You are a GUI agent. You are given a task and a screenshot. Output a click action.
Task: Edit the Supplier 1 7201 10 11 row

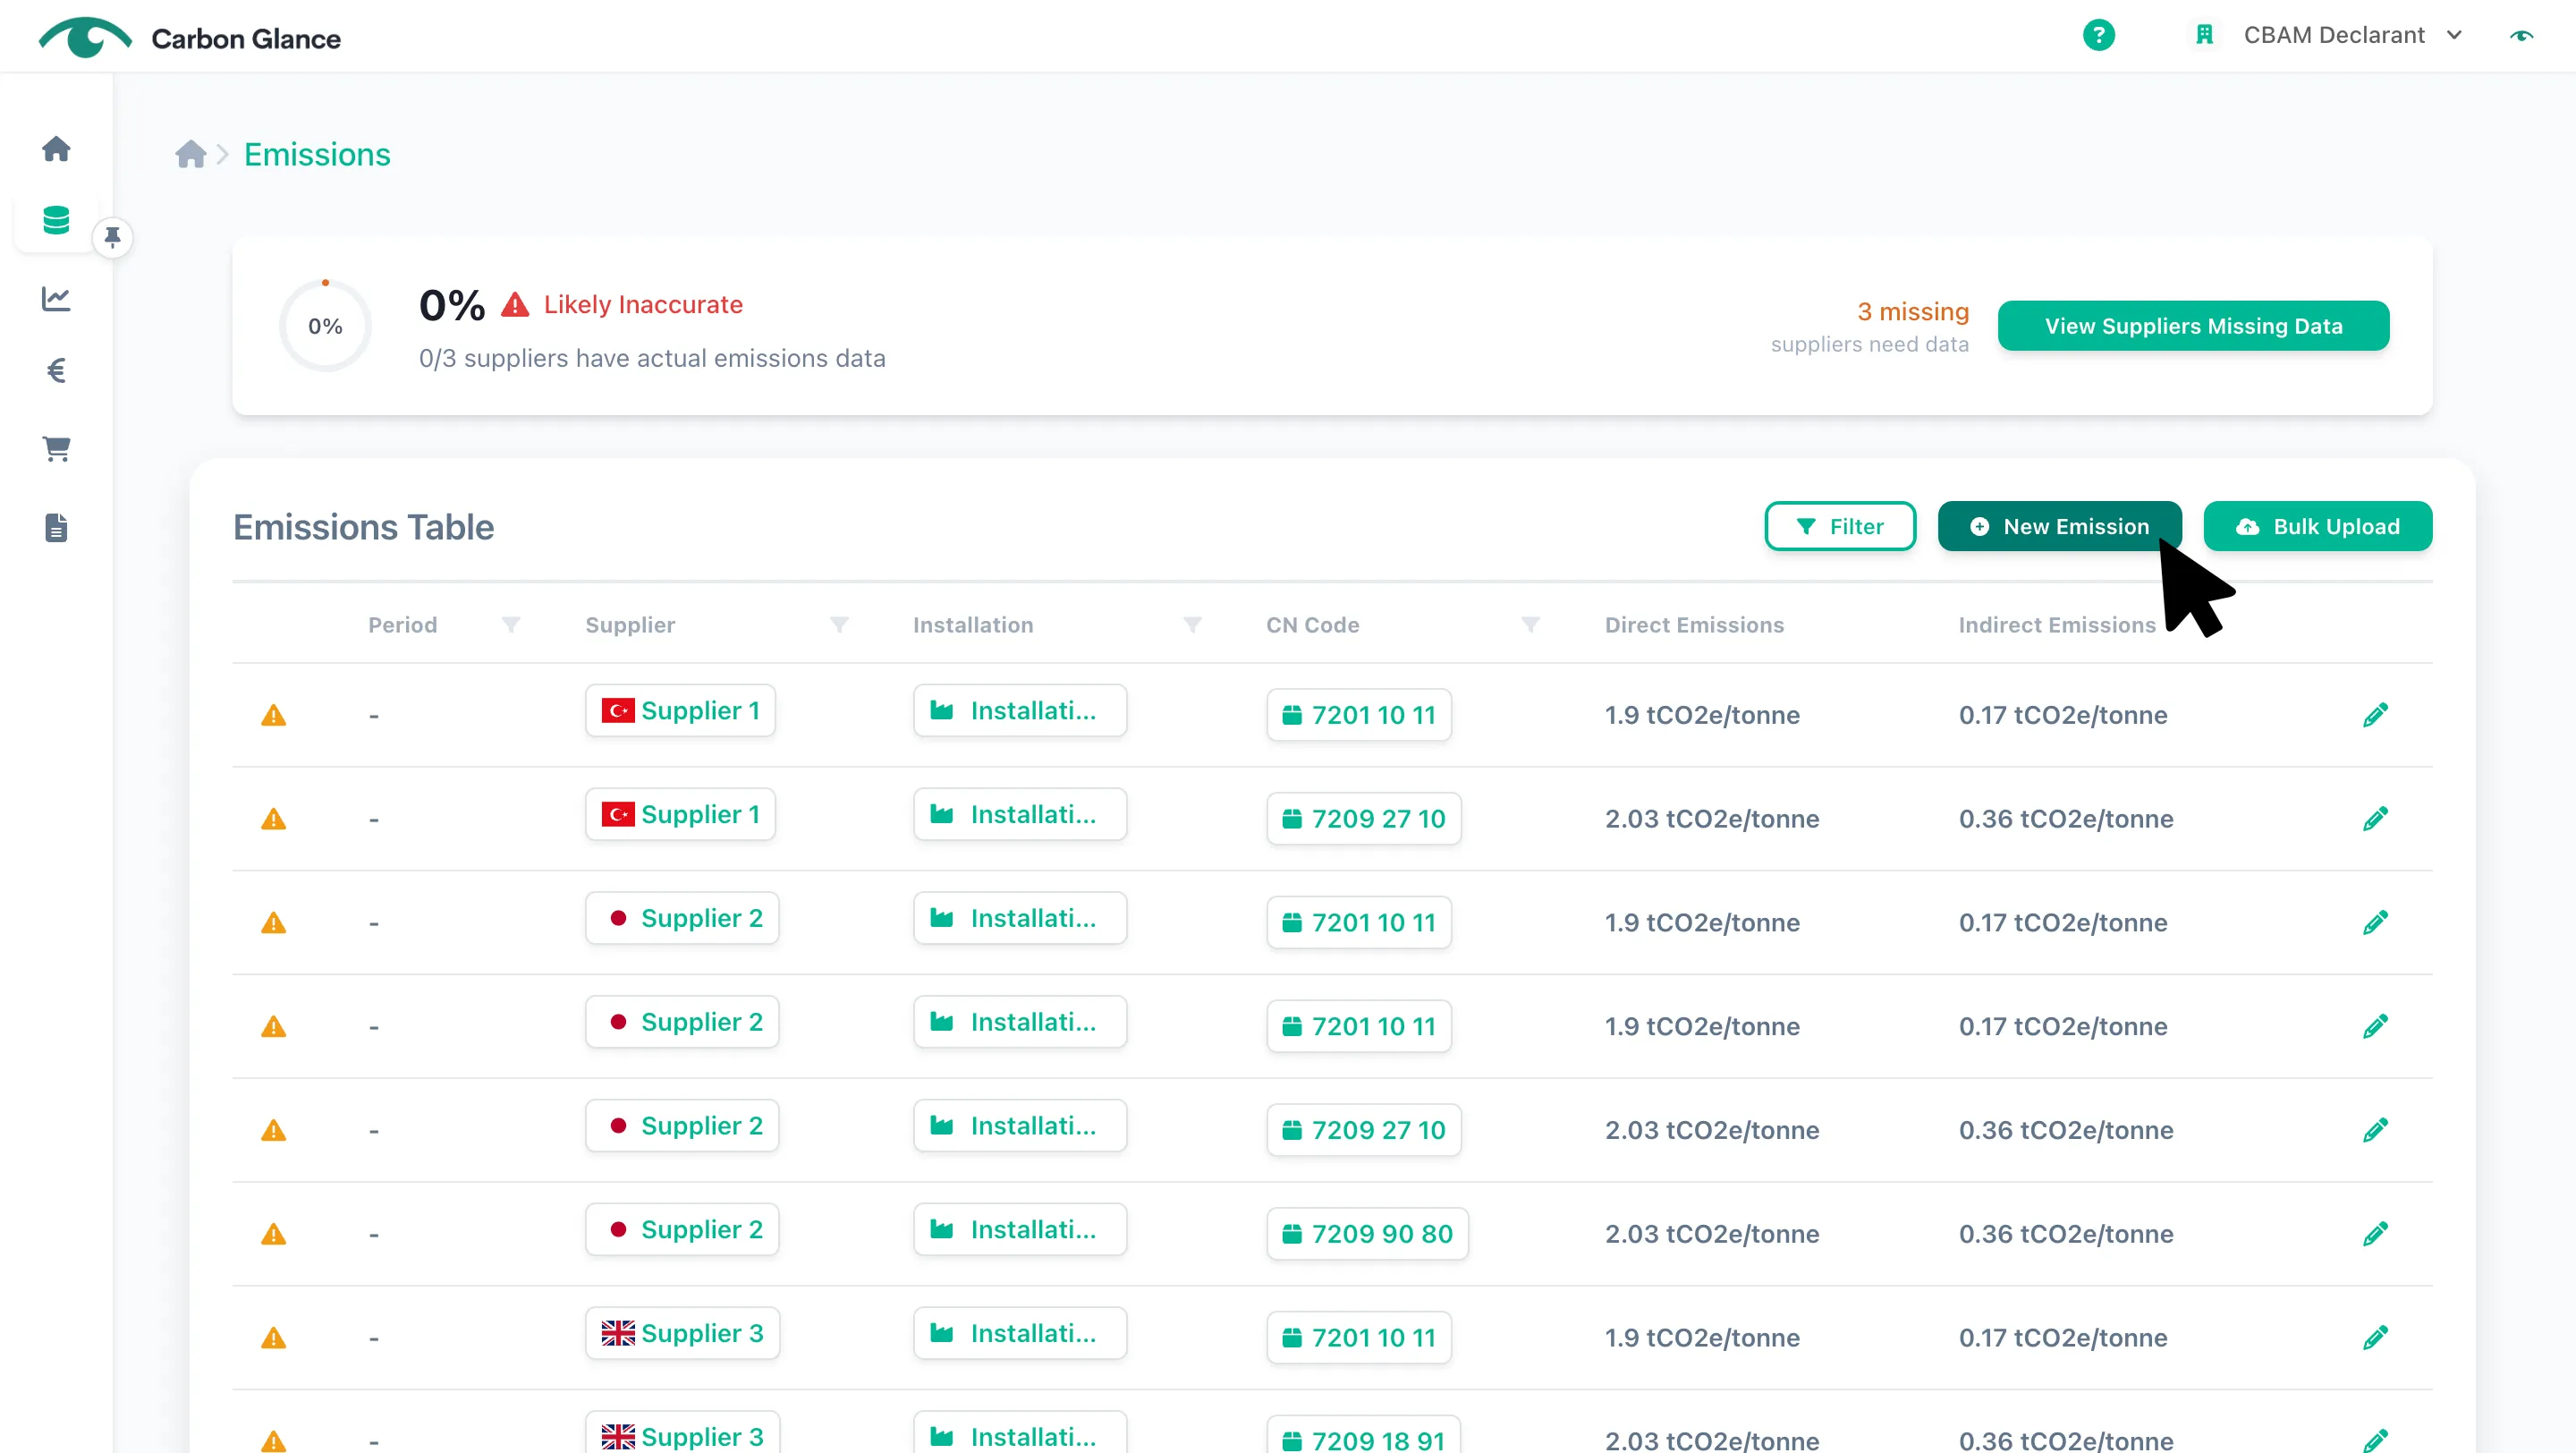[2375, 715]
